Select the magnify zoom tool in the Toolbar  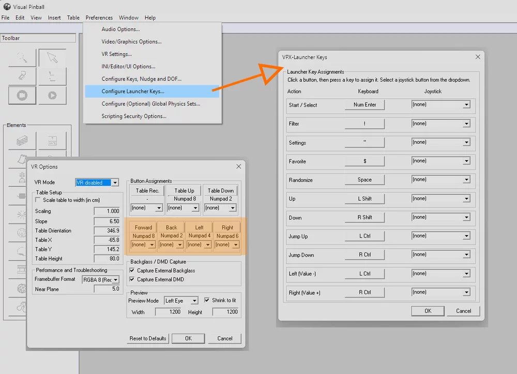22,58
